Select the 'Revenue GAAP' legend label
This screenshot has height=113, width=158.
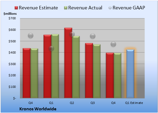129,8
